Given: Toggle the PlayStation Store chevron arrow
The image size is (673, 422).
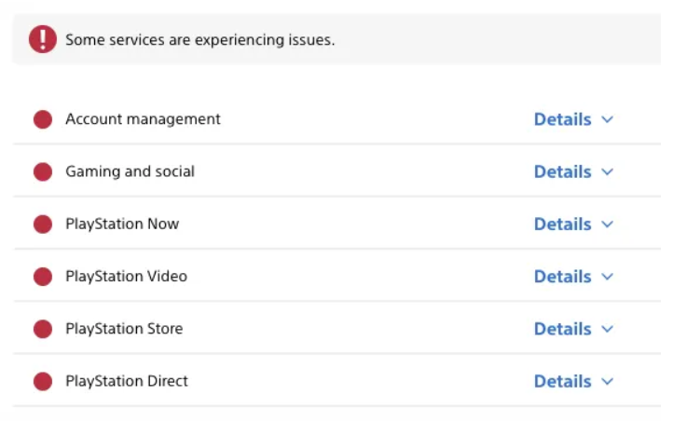Looking at the screenshot, I should pyautogui.click(x=608, y=329).
